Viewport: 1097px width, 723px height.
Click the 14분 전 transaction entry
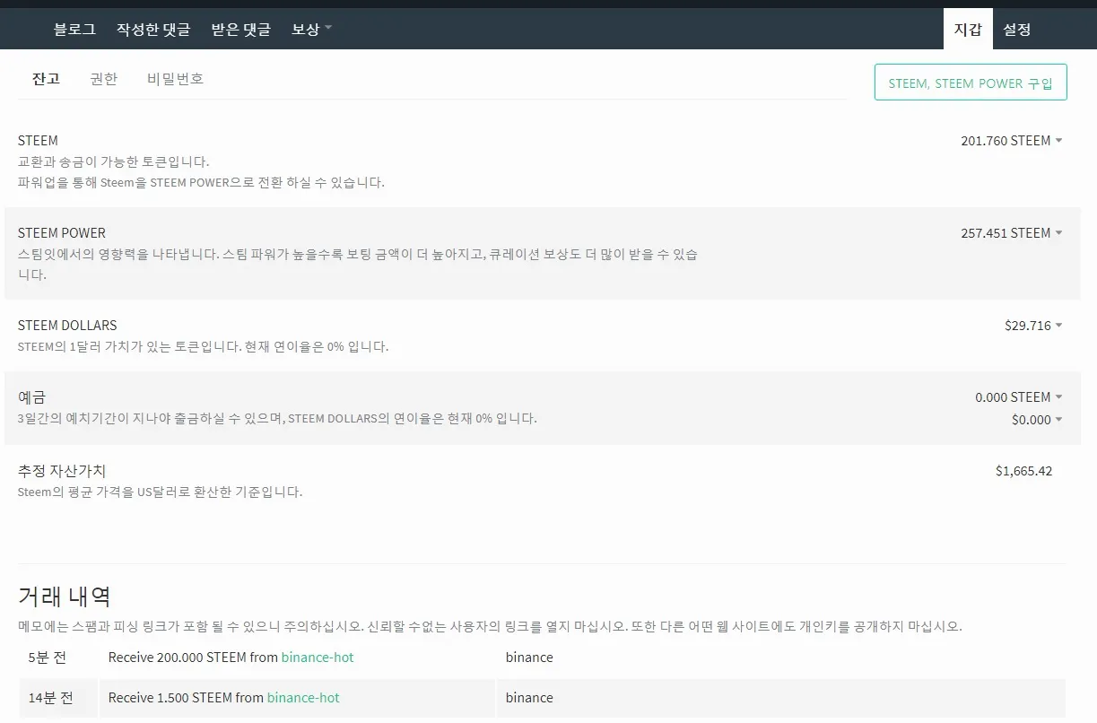tap(57, 698)
